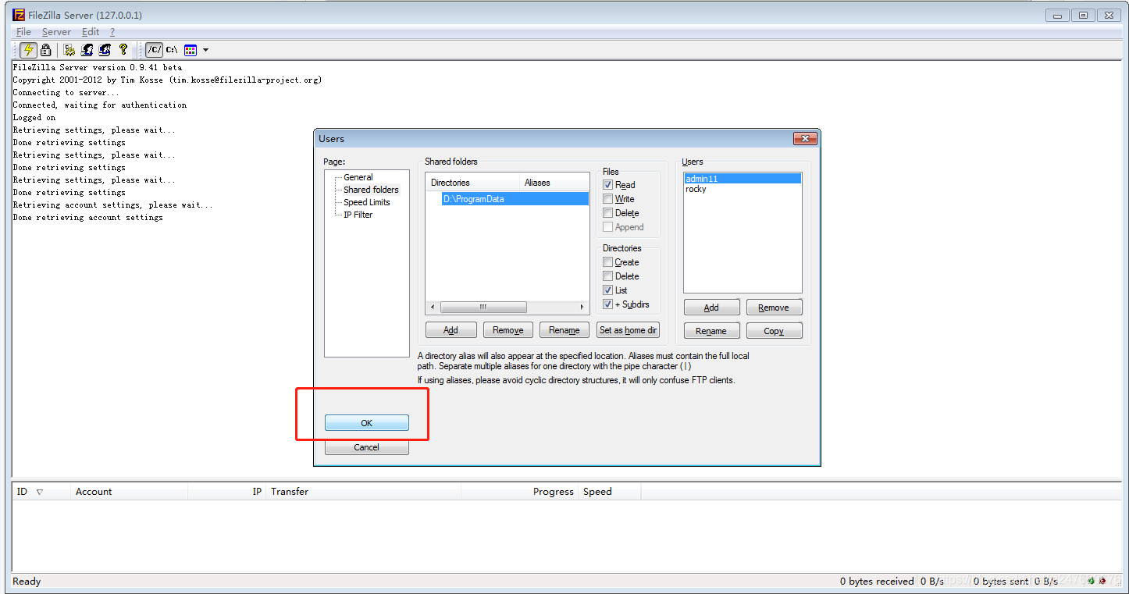Enable the Files Delete checkbox
1129x594 pixels.
click(x=608, y=213)
